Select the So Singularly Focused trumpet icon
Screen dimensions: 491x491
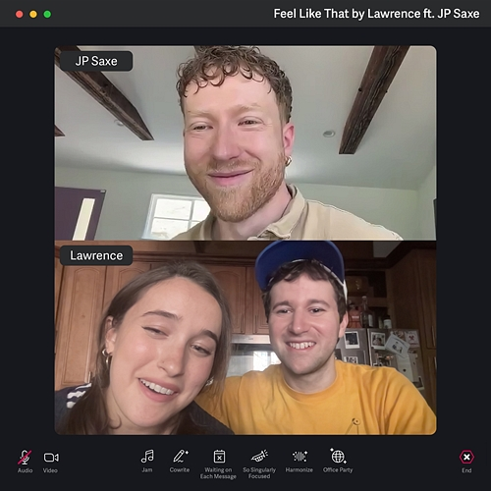(259, 456)
